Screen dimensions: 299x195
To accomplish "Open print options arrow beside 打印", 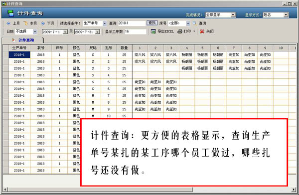I will [x=194, y=31].
